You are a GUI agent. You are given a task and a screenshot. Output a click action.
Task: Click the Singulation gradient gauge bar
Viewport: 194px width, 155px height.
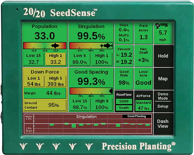[91, 46]
